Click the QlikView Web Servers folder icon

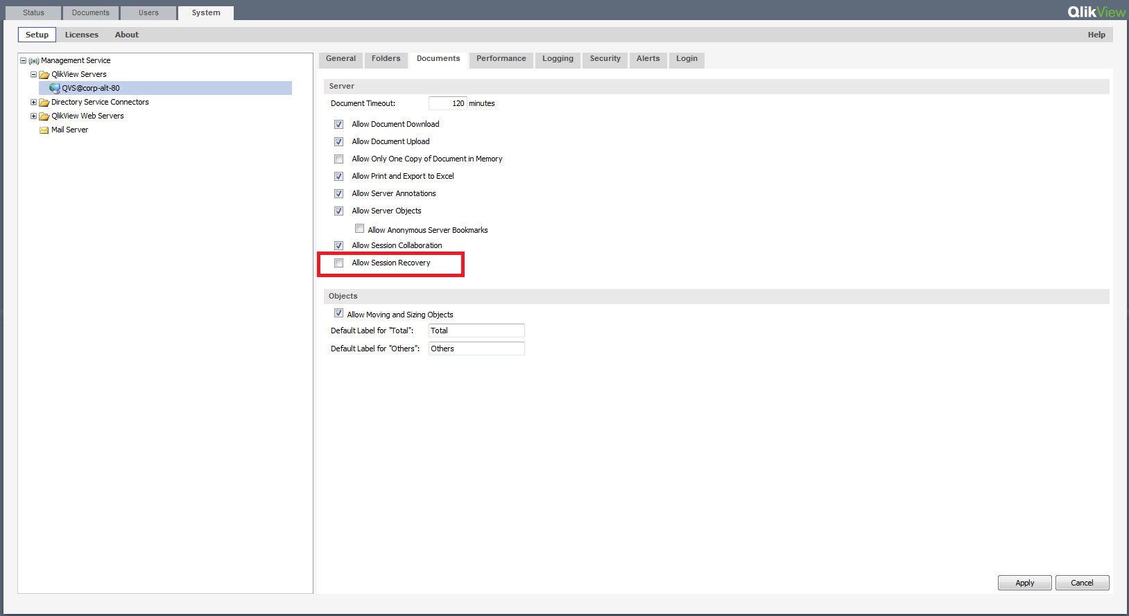tap(44, 116)
